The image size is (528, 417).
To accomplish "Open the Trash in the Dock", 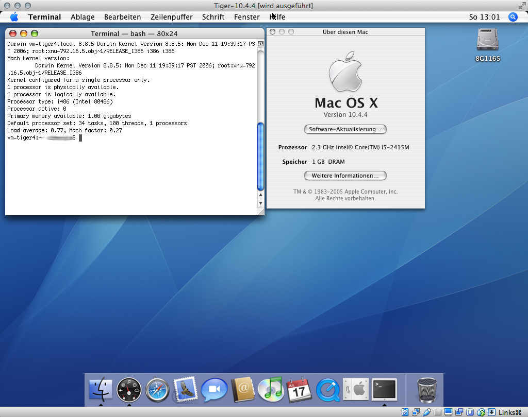I will tap(427, 390).
